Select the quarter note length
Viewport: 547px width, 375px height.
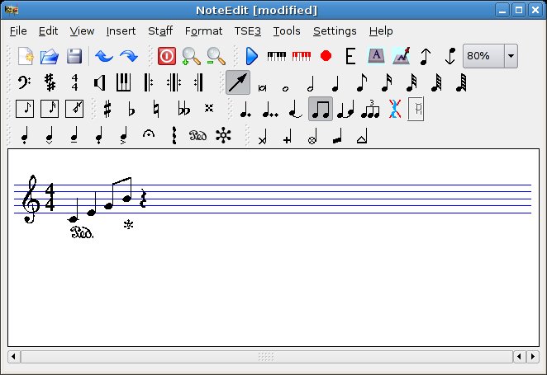coord(335,82)
